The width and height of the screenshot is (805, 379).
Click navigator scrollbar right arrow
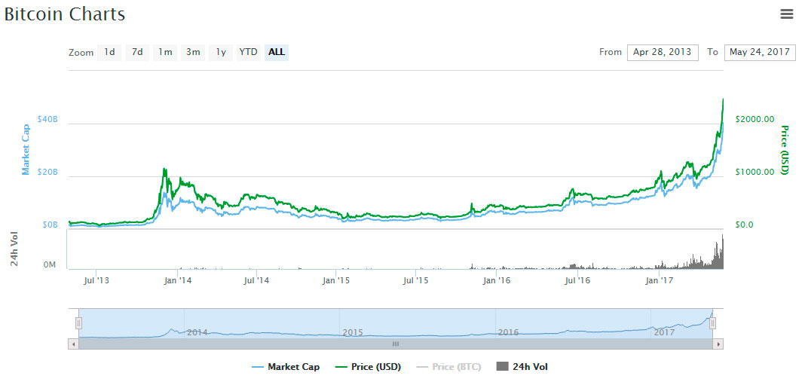tap(718, 344)
